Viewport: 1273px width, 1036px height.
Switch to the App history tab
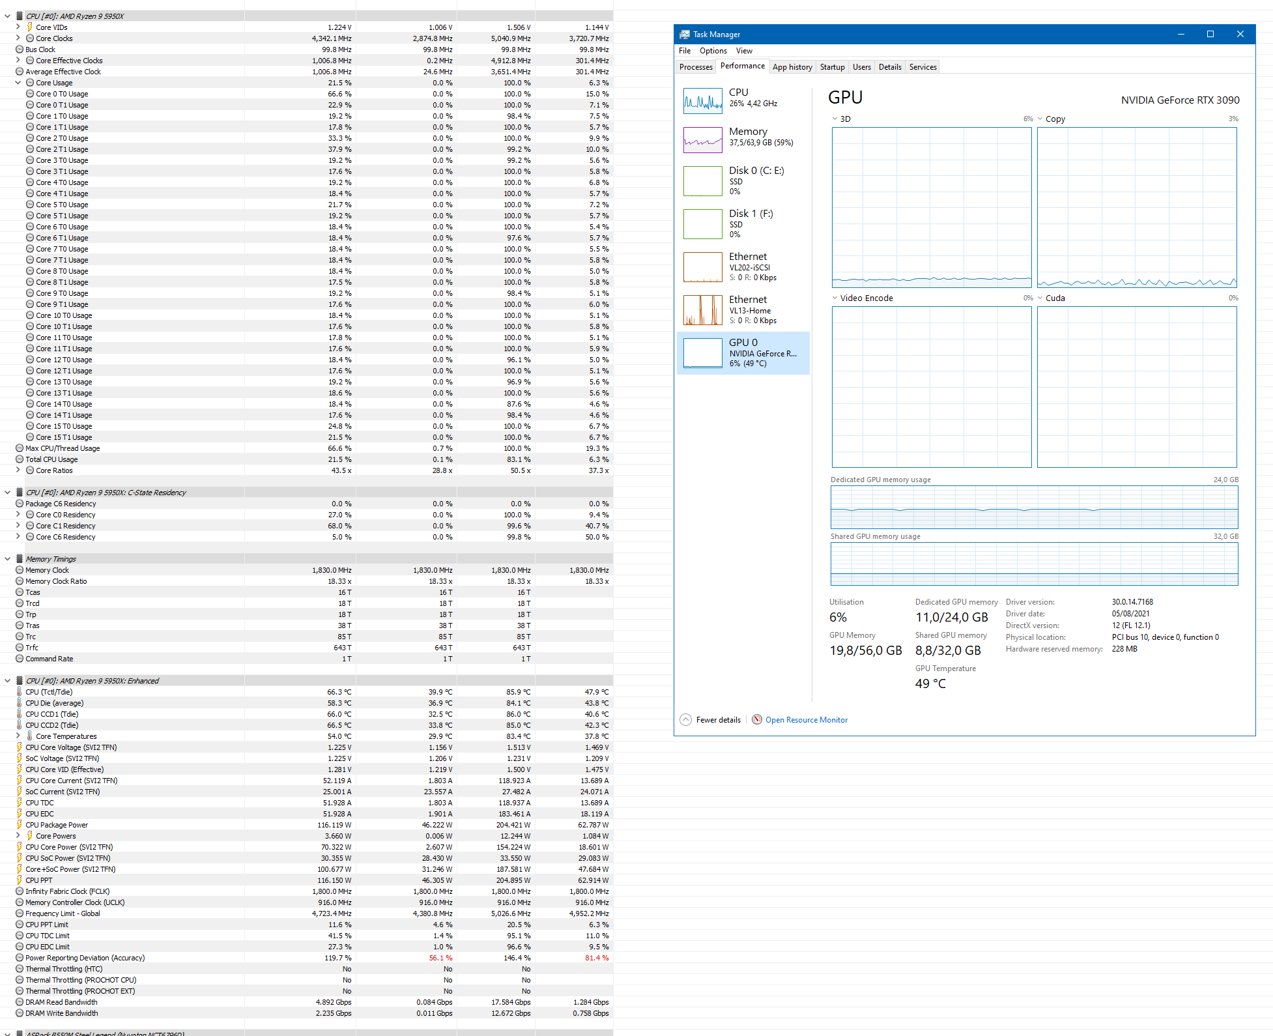point(792,67)
